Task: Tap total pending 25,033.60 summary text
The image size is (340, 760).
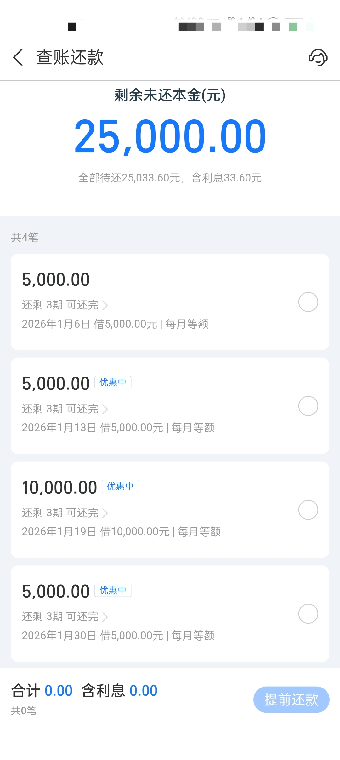Action: point(170,178)
